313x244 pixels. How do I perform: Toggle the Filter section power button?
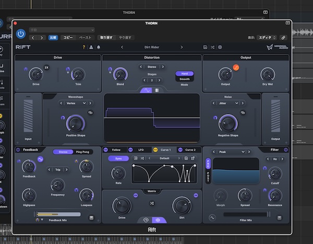[286, 150]
